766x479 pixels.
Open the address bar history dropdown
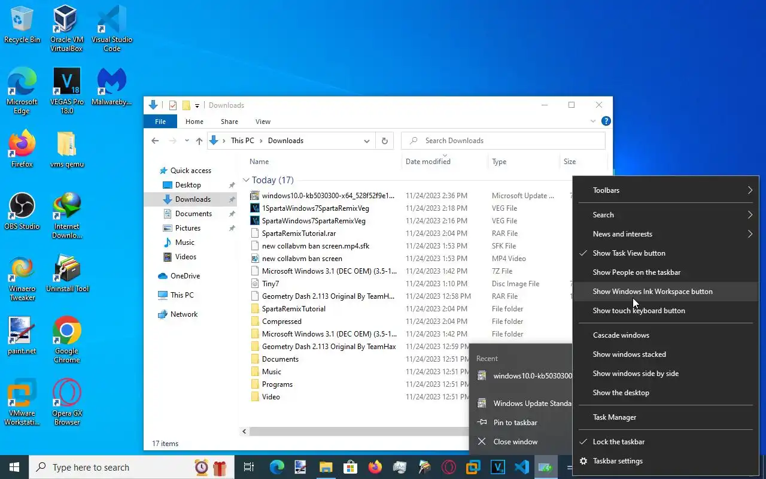point(366,141)
